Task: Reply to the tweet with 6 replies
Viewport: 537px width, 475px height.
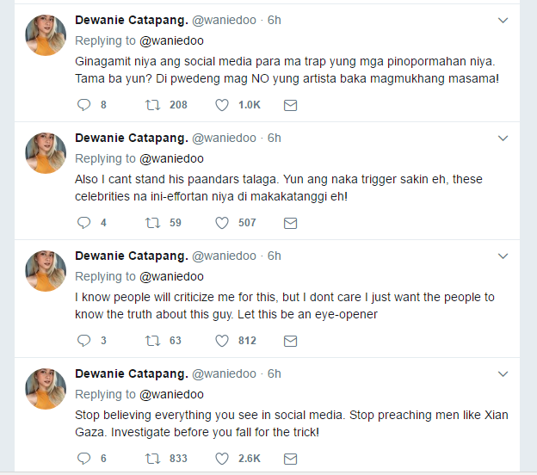Action: click(83, 458)
